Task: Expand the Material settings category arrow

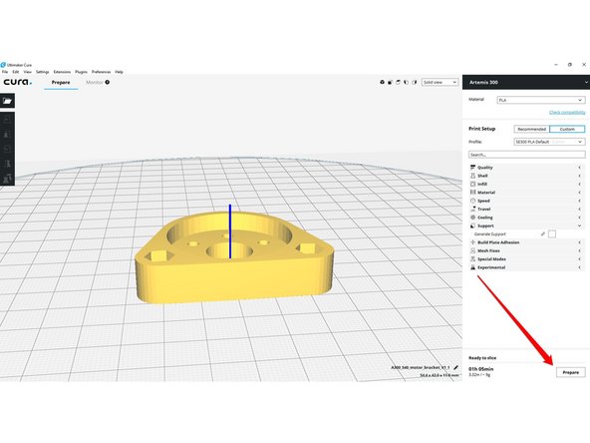Action: 579,193
